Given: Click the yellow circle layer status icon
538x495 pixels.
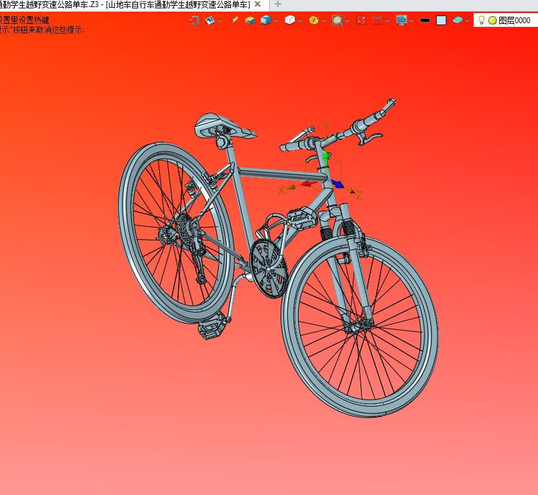Looking at the screenshot, I should (492, 21).
